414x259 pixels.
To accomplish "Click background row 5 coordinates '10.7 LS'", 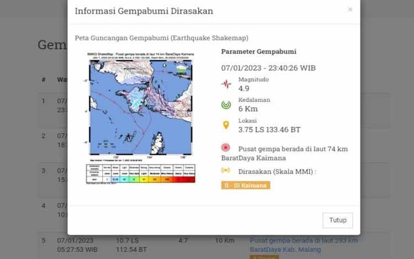I will click(128, 240).
